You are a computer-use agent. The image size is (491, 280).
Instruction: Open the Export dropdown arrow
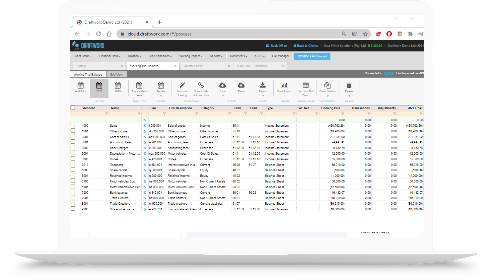(263, 96)
